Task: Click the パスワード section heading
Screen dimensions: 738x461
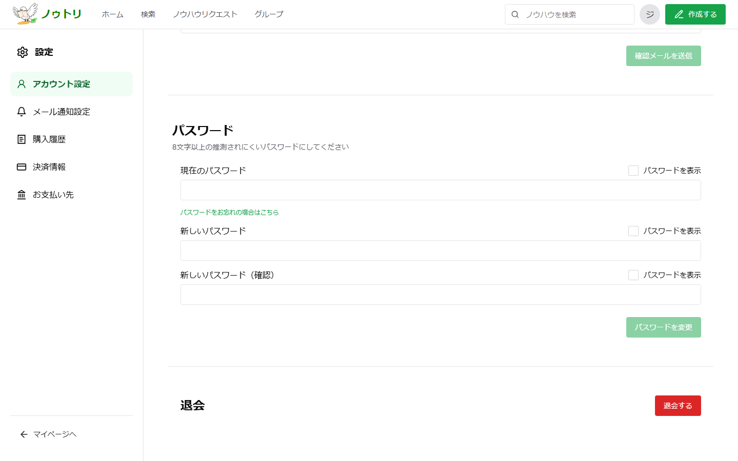Action: (203, 130)
